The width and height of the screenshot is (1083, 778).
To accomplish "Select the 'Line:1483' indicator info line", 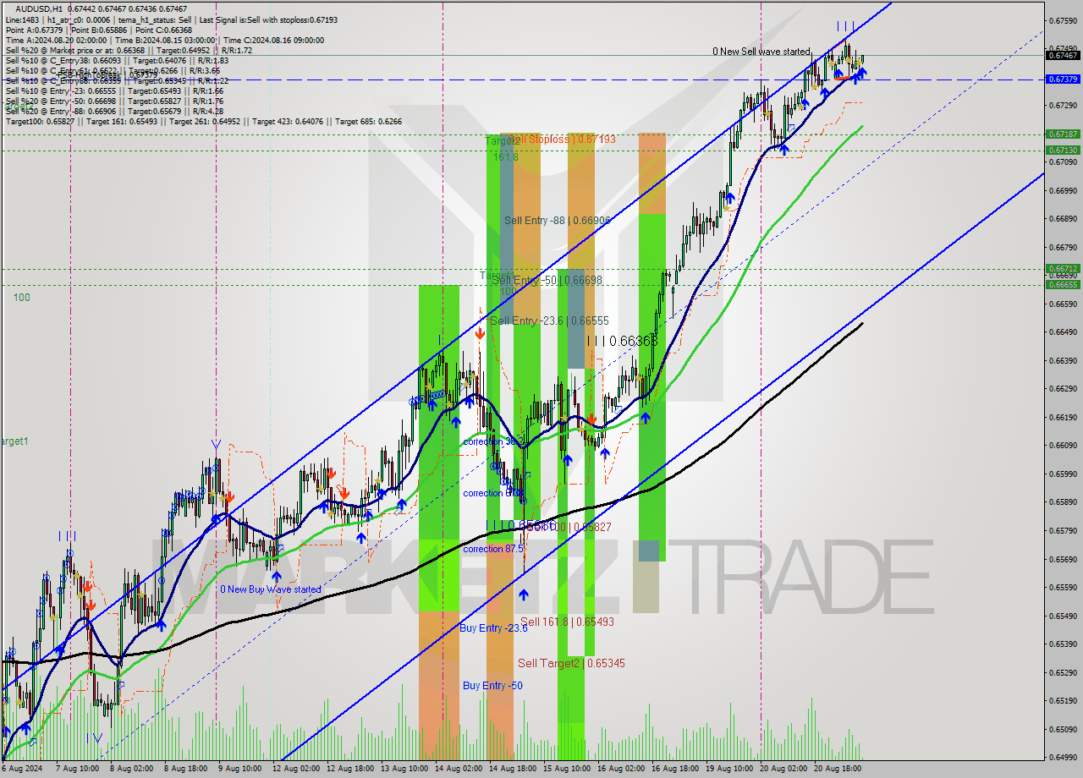I will click(x=173, y=19).
